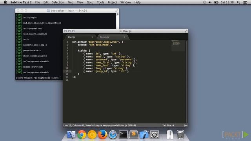Click line number 14 in the gutter
Screen dimensions: 251x141
pyautogui.click(x=67, y=80)
